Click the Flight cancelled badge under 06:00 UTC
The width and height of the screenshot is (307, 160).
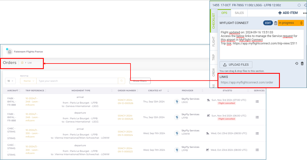point(227,119)
